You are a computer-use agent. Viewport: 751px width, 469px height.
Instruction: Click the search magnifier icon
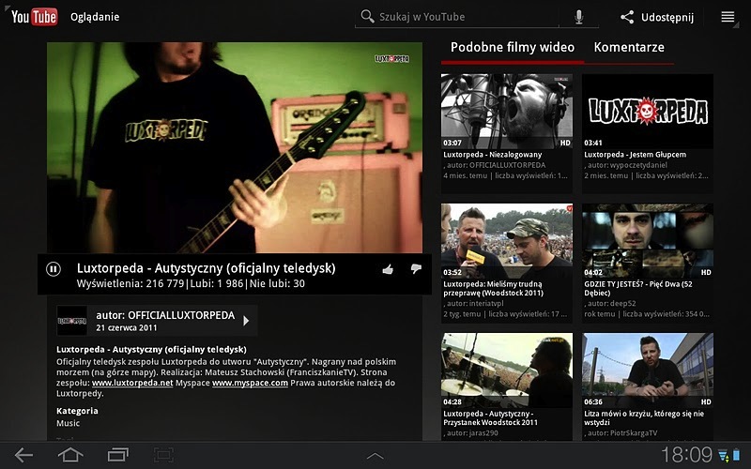pos(367,16)
